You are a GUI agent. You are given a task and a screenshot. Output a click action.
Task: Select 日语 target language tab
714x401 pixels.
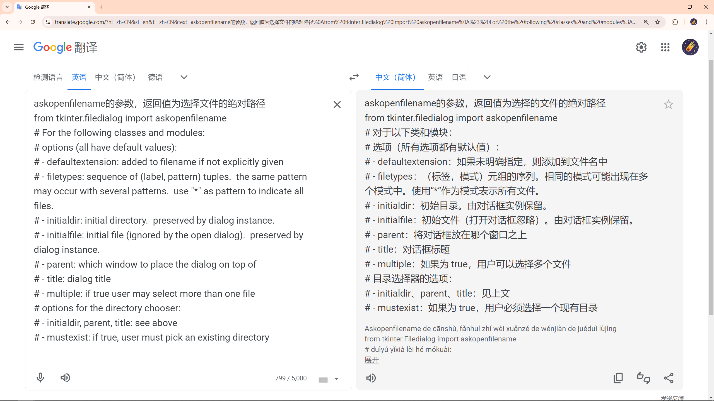click(459, 77)
